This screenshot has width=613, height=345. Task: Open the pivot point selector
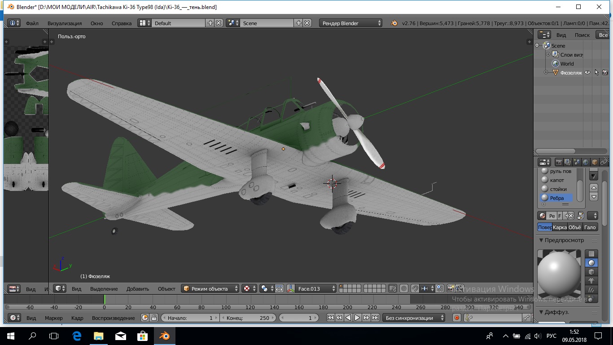point(267,288)
